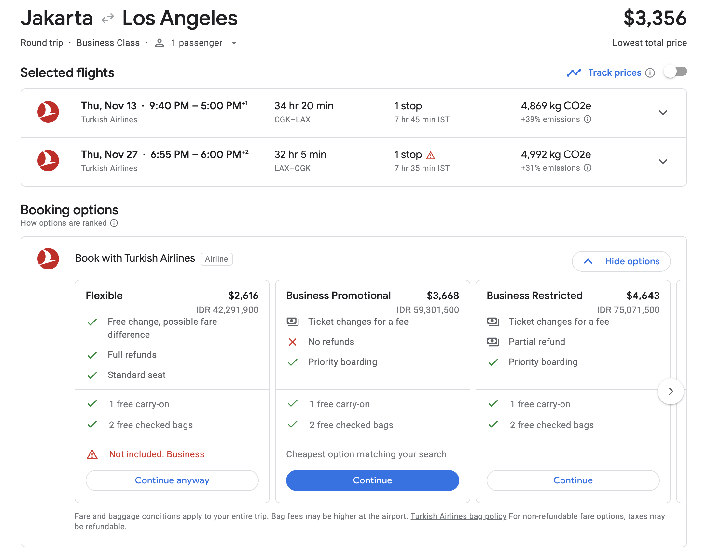Click the $4,643 price
Image resolution: width=707 pixels, height=552 pixels.
[643, 296]
